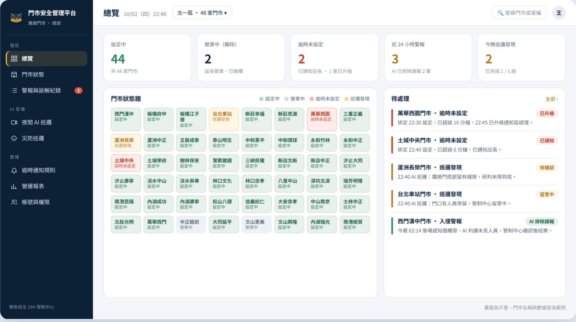Open 土城中央門市 逾時未設定 pending item
Image resolution: width=576 pixels, height=322 pixels.
point(475,145)
